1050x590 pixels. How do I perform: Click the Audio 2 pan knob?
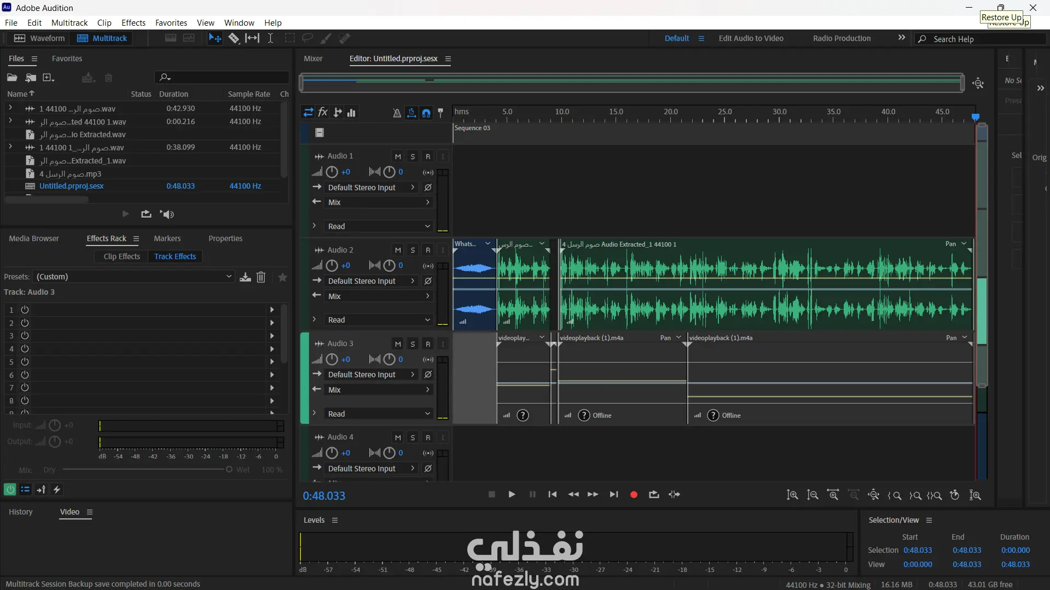point(389,266)
